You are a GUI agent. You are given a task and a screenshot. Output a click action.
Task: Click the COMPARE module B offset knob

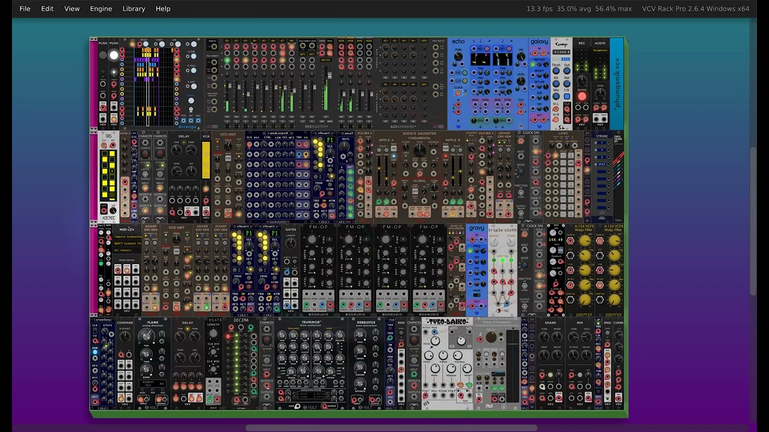(125, 335)
